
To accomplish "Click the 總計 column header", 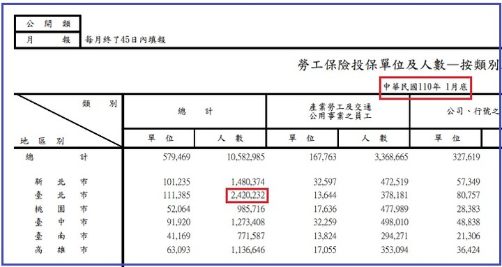I will point(195,112).
